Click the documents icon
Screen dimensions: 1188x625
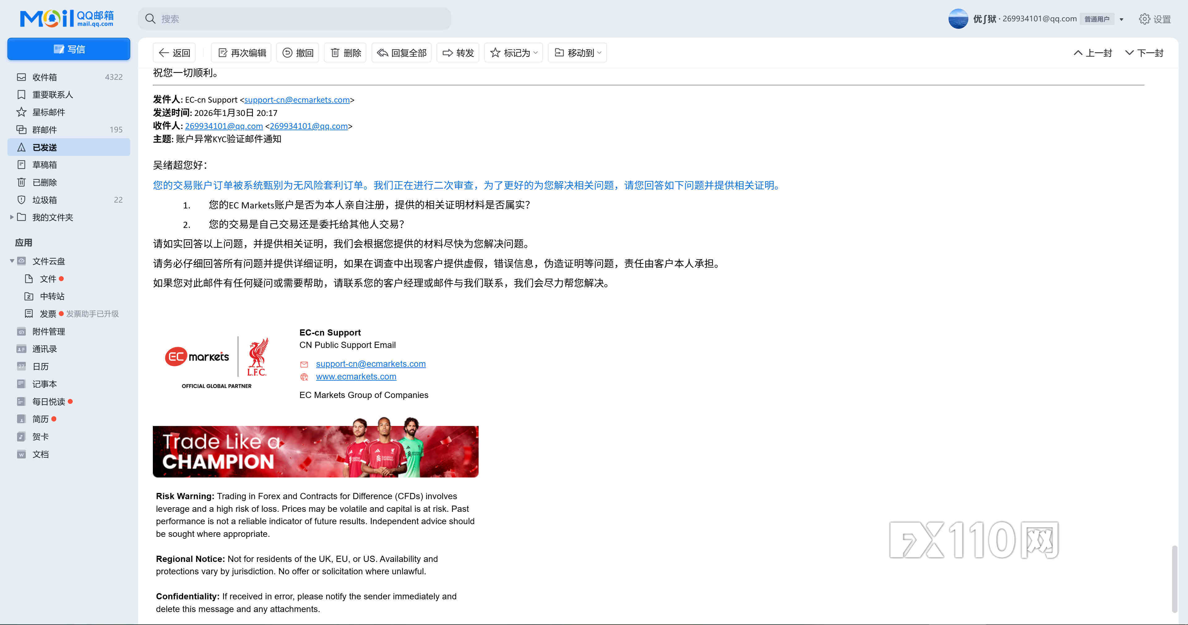21,454
